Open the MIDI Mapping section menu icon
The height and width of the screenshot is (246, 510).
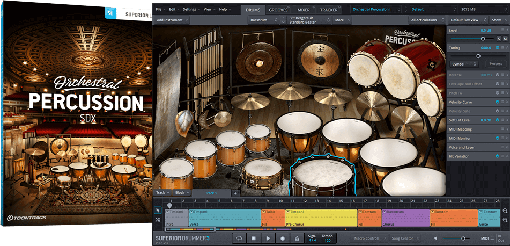(x=503, y=129)
